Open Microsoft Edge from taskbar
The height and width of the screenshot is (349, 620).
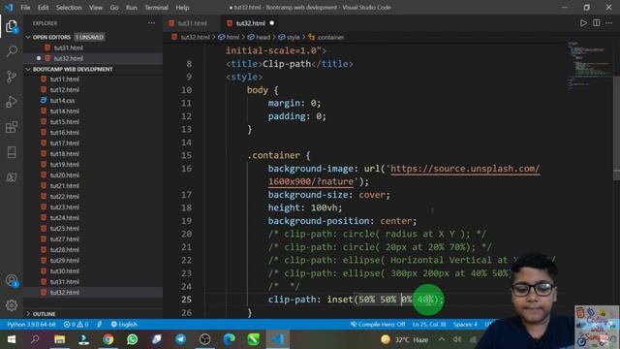point(229,339)
